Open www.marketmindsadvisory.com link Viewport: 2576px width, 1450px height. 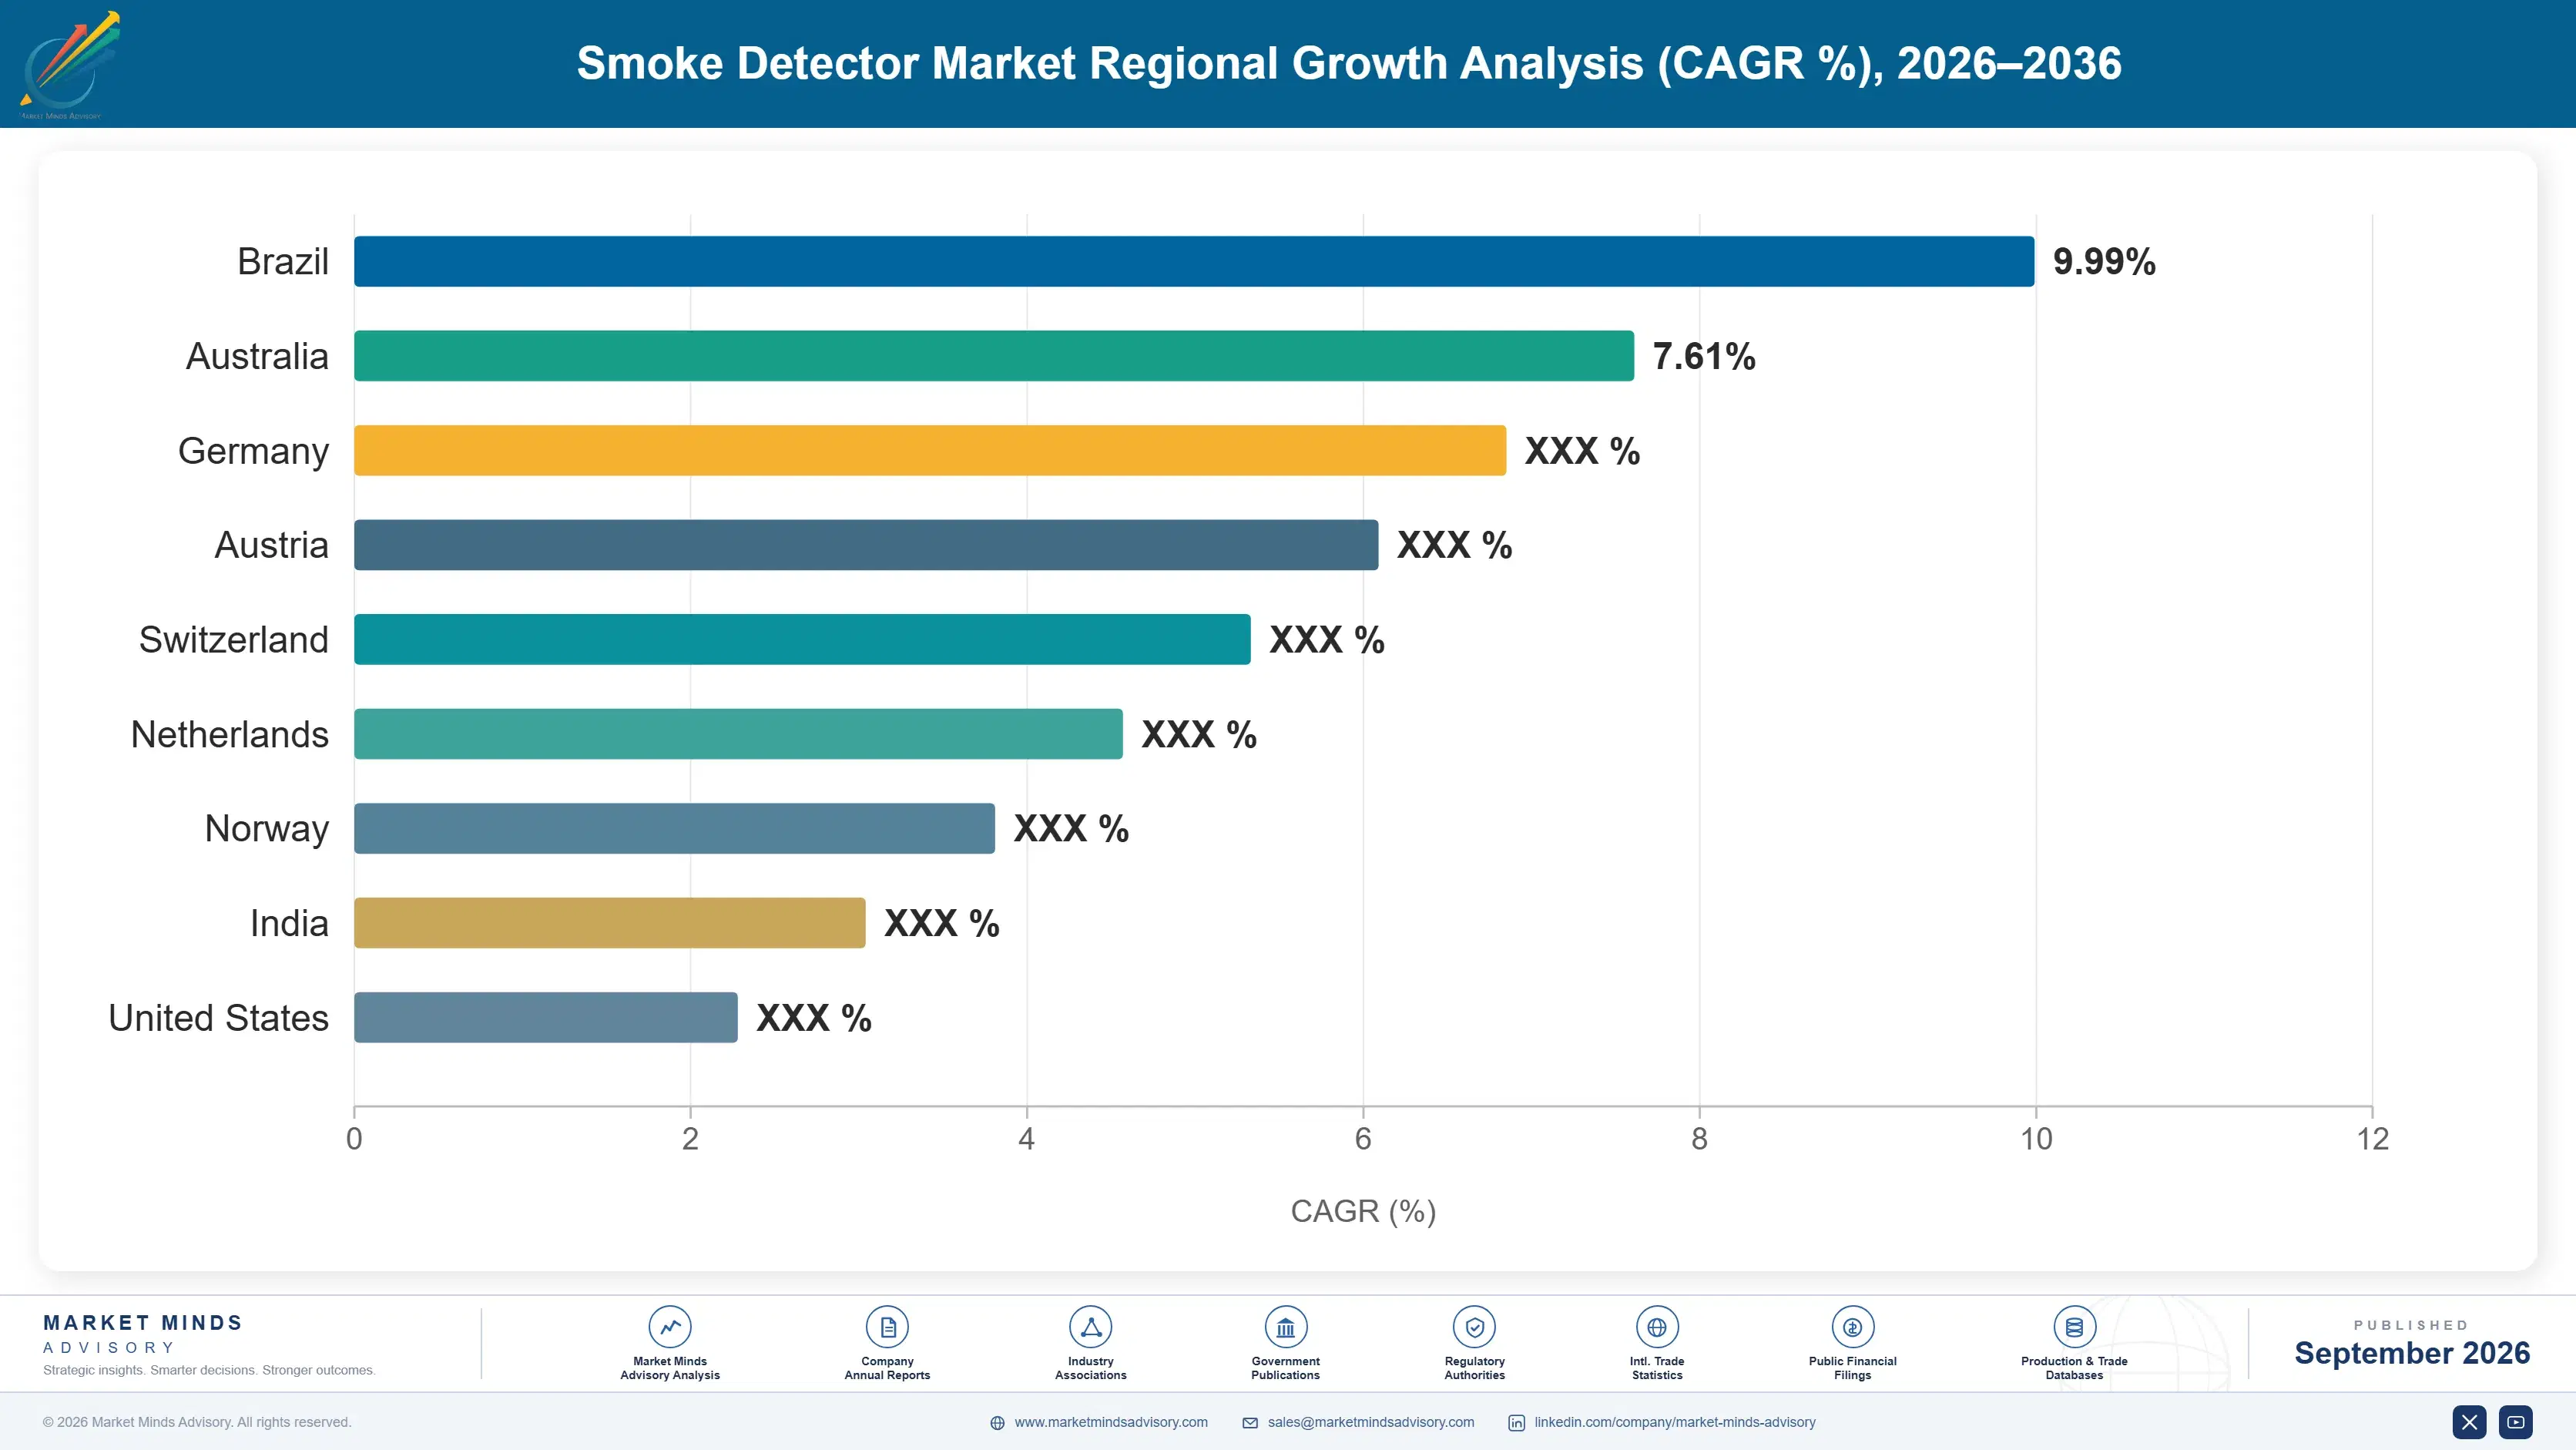1111,1422
